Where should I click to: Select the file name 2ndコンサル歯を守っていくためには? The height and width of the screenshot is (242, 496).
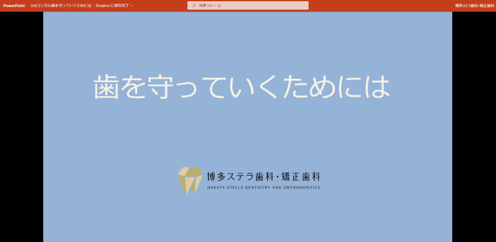(61, 6)
